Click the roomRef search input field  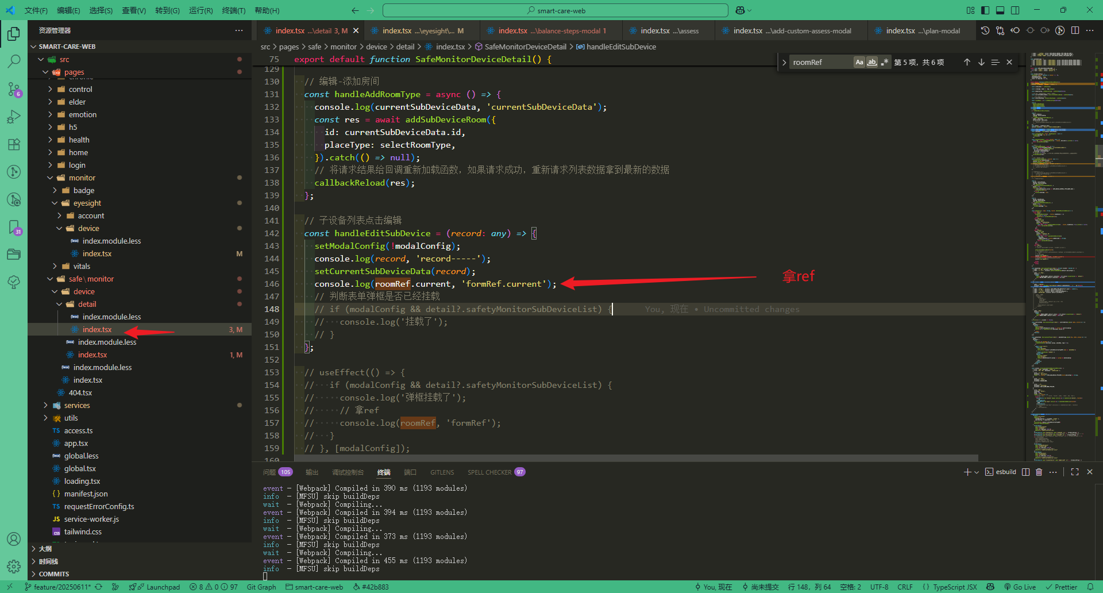[822, 61]
